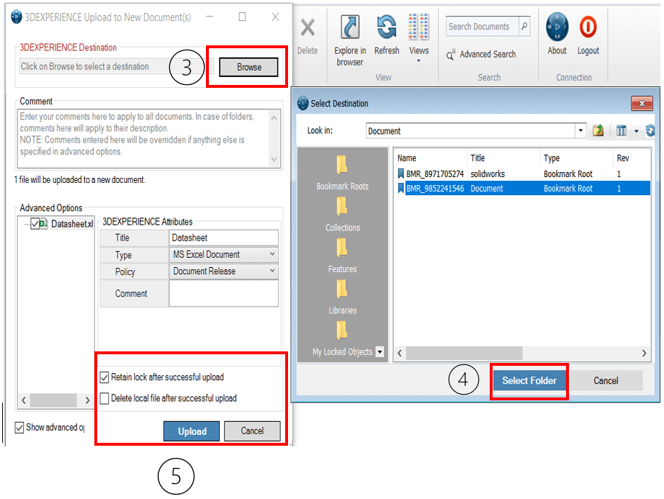Expand the Policy Document Release dropdown
Viewport: 664px width, 499px height.
click(272, 271)
